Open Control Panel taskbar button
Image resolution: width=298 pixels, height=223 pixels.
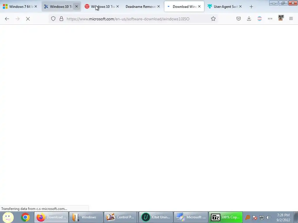tap(121, 217)
